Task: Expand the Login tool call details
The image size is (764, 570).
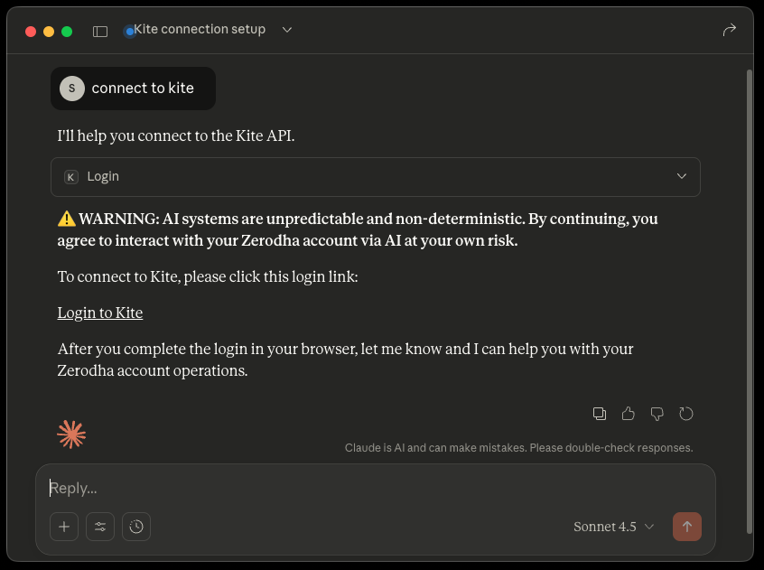Action: tap(682, 177)
